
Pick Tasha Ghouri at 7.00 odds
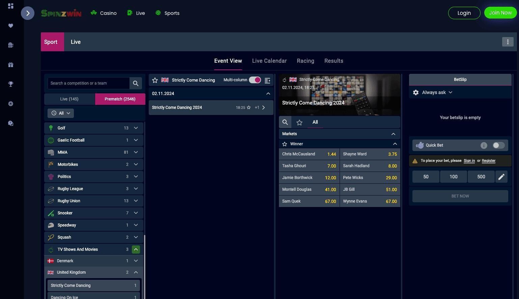[x=309, y=166]
